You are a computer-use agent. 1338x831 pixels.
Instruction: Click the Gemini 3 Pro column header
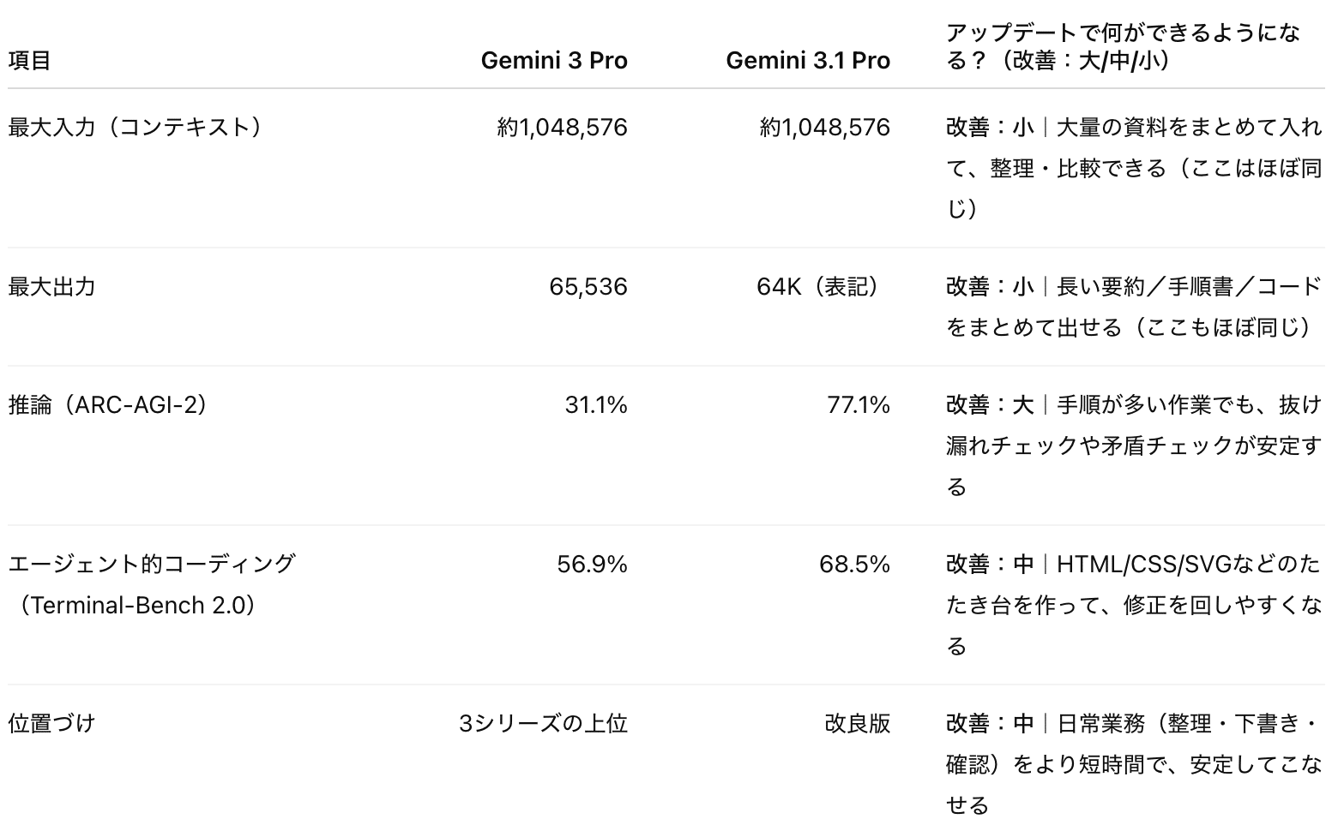[554, 61]
